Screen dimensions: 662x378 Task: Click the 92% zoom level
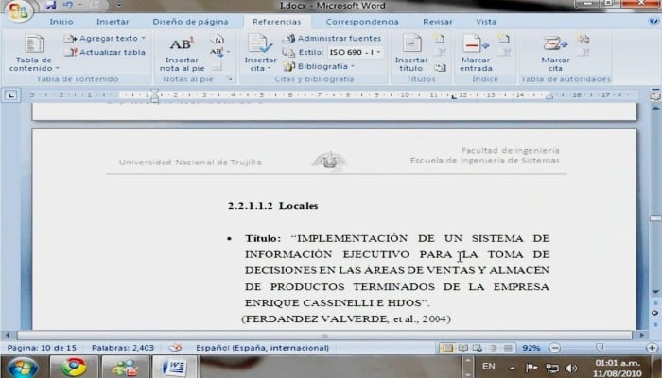coord(531,348)
